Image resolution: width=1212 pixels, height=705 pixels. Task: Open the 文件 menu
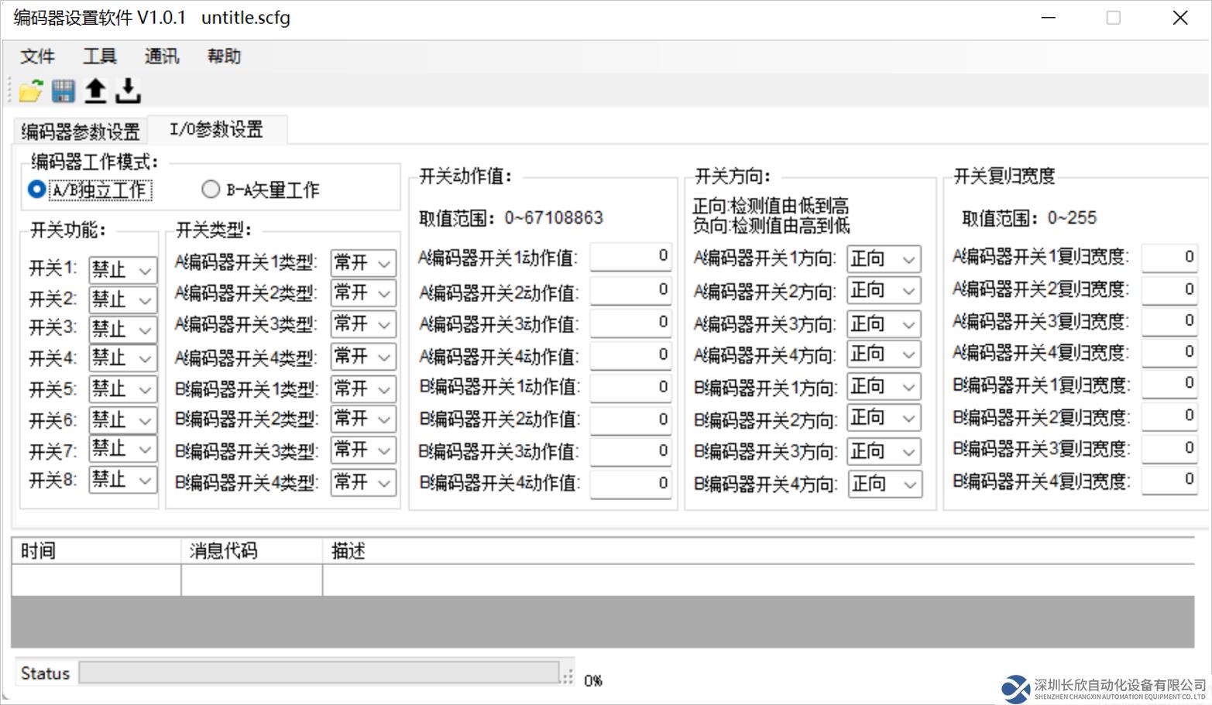(37, 56)
